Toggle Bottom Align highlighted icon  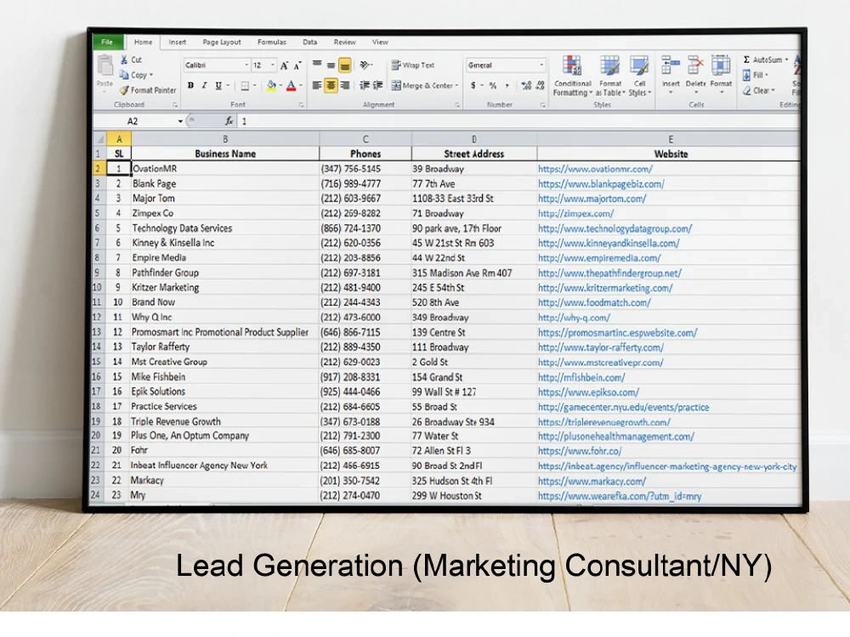[x=345, y=65]
